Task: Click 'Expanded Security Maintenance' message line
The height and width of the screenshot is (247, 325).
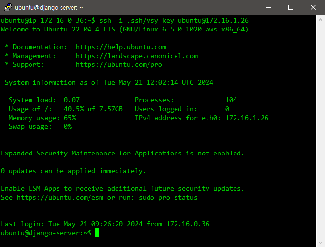Action: pyautogui.click(x=123, y=154)
